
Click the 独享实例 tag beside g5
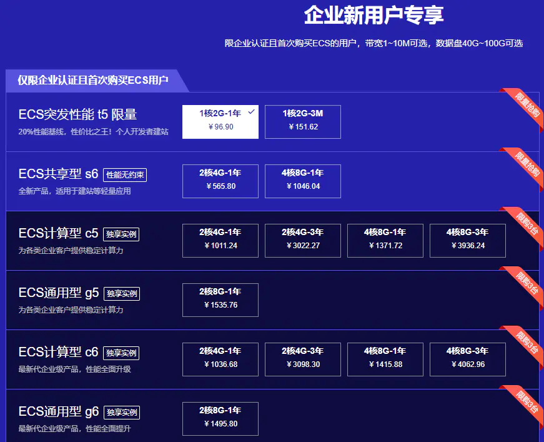(x=122, y=294)
